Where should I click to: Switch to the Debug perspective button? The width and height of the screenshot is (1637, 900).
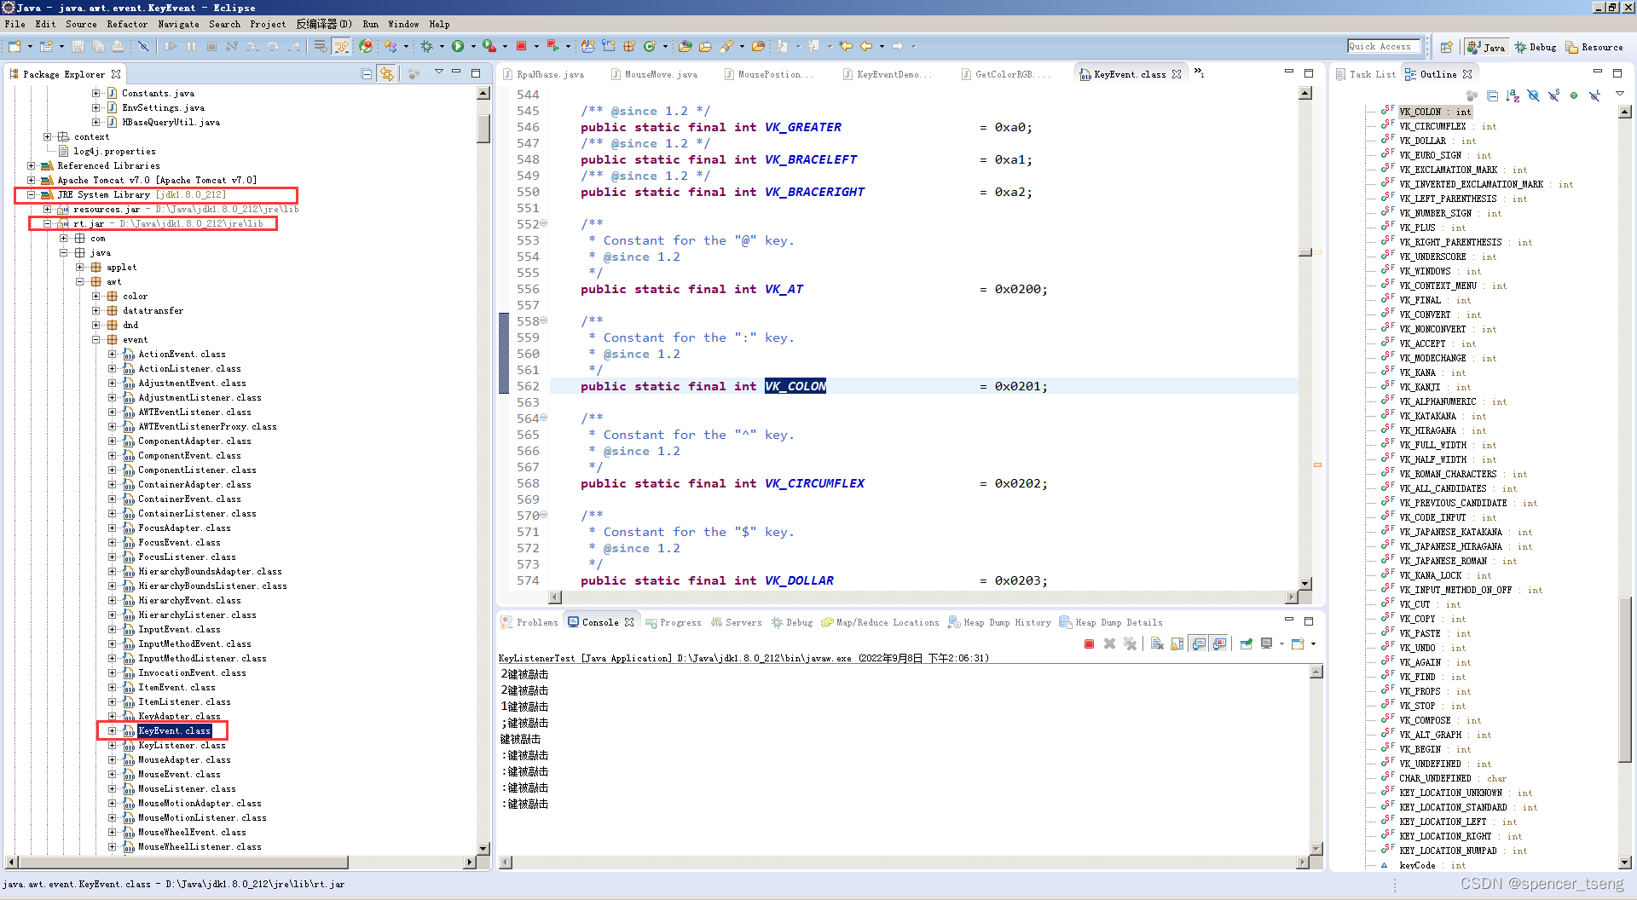click(x=1535, y=47)
